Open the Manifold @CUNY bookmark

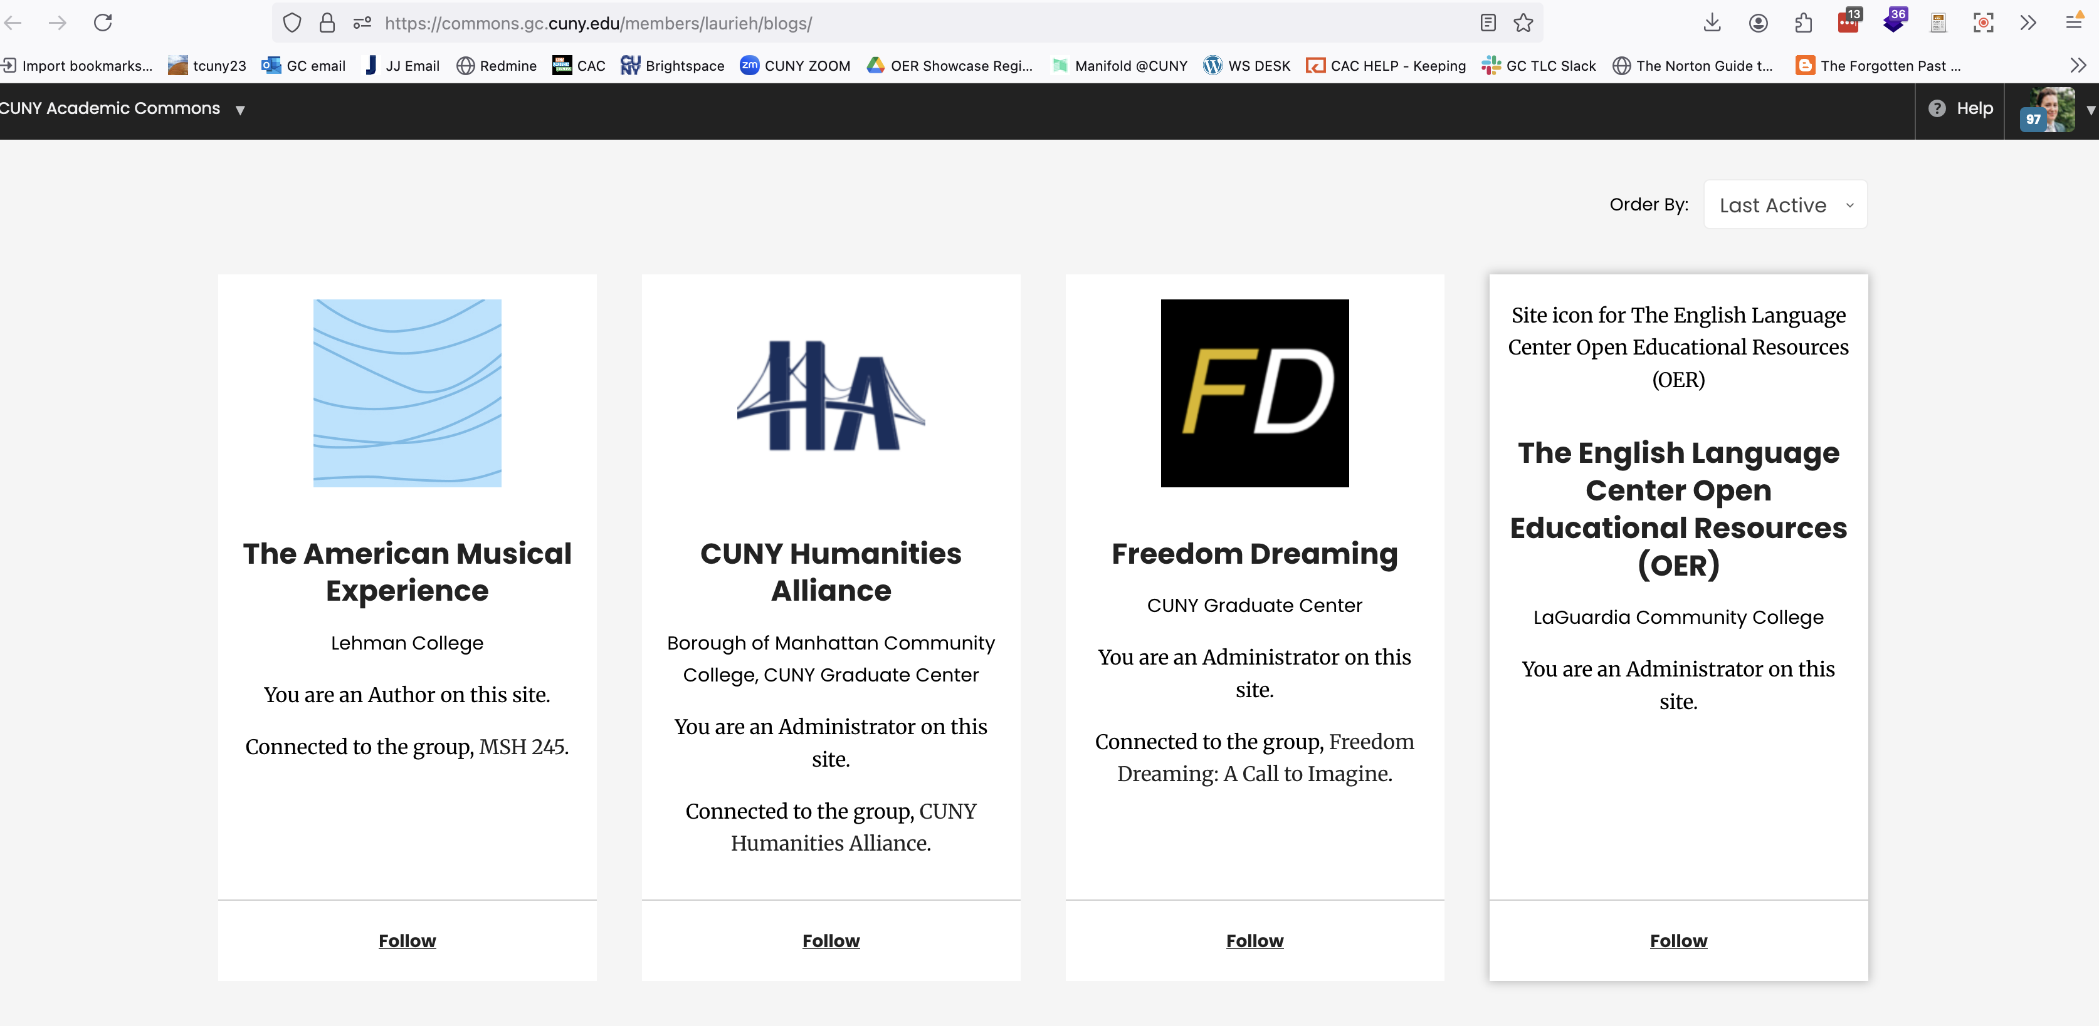tap(1120, 65)
